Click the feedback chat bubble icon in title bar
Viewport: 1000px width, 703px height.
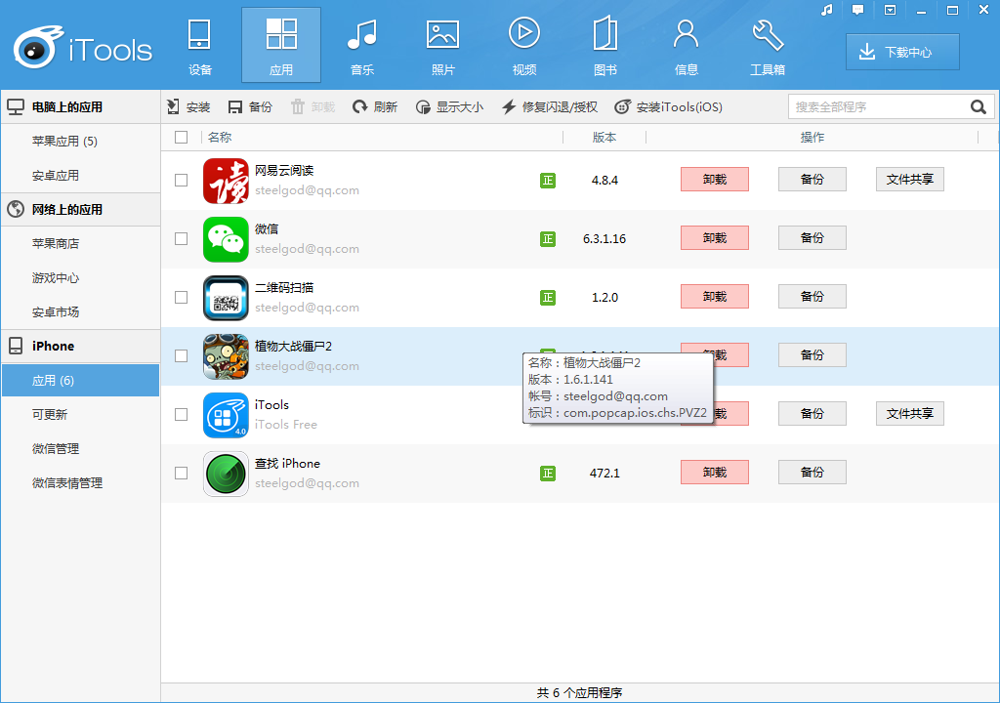[857, 10]
